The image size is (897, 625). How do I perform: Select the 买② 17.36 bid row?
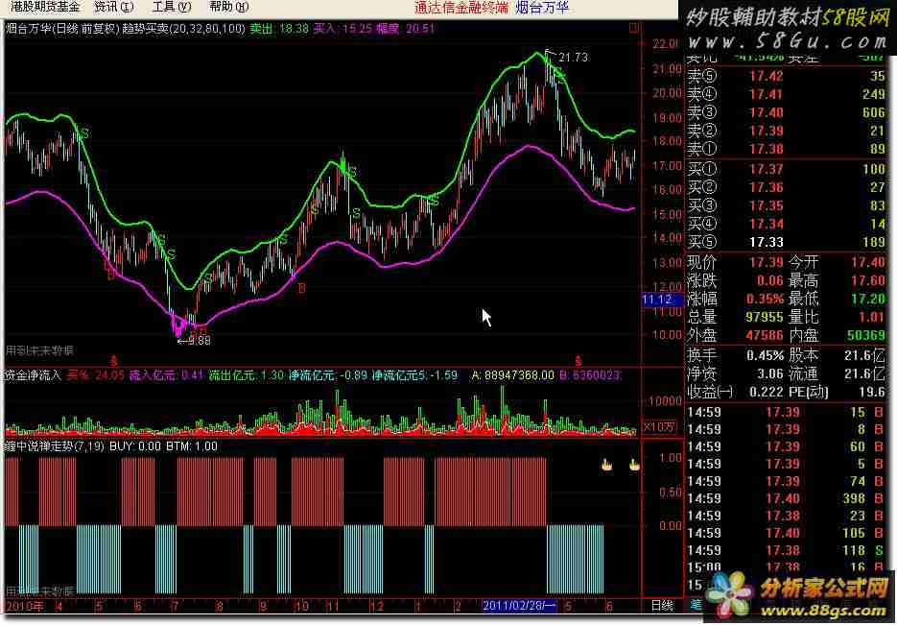pyautogui.click(x=786, y=187)
